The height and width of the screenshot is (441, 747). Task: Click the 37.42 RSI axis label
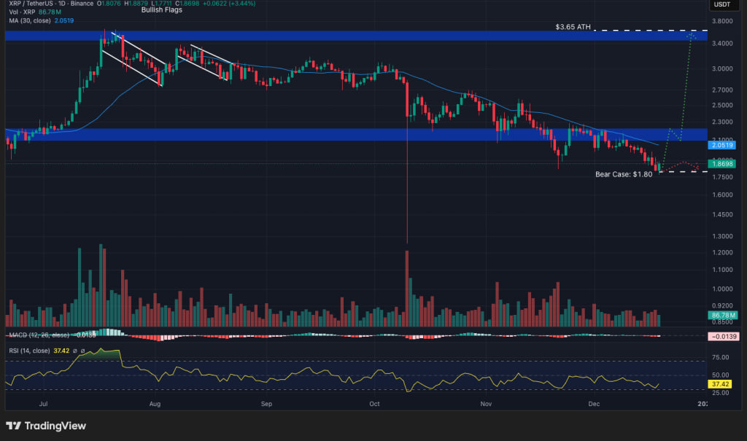click(x=719, y=383)
